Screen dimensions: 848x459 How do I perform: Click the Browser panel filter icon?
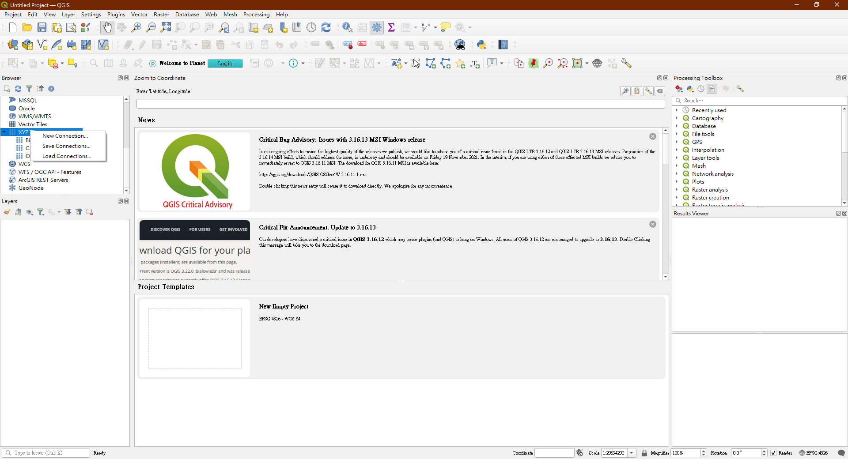[x=29, y=89]
